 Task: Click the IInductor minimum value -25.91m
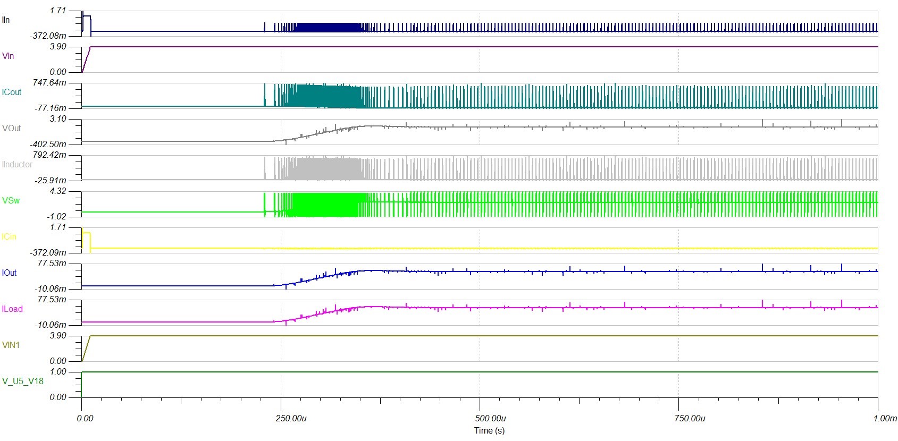[x=51, y=180]
